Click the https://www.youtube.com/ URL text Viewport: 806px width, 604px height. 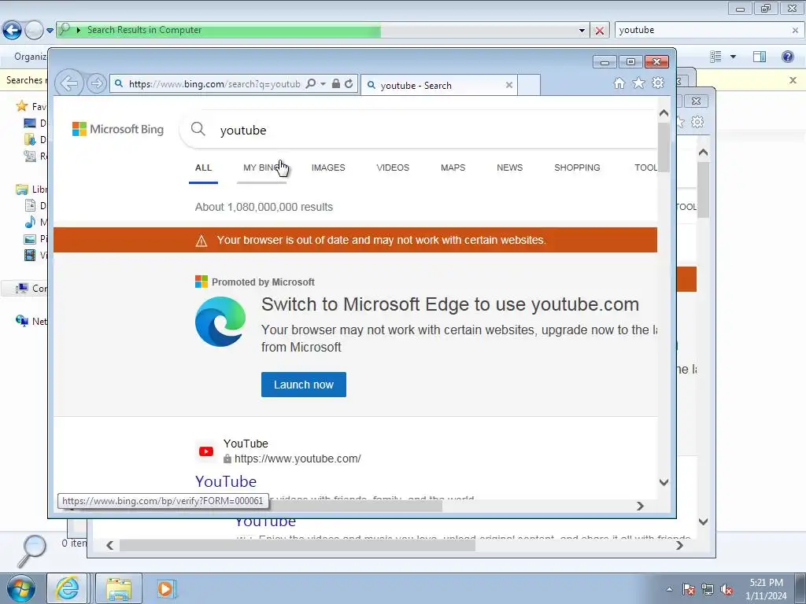(x=298, y=459)
